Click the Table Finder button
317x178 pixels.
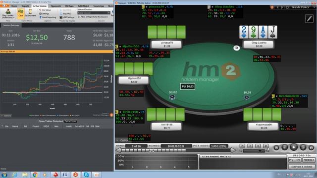(70, 121)
